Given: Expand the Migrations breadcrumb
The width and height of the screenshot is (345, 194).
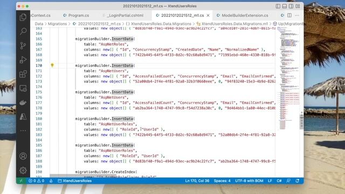Looking at the screenshot, I should coord(57,24).
